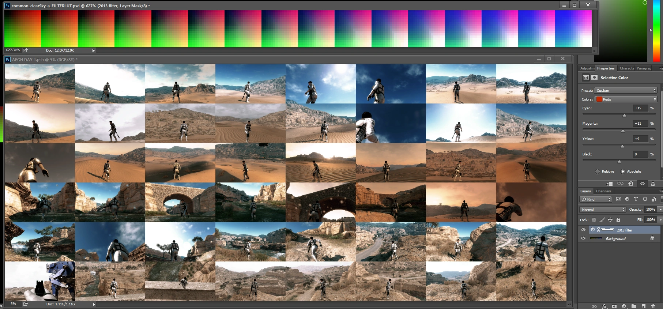Image resolution: width=663 pixels, height=309 pixels.
Task: Click the layer mask icon in Properties
Action: (x=595, y=78)
